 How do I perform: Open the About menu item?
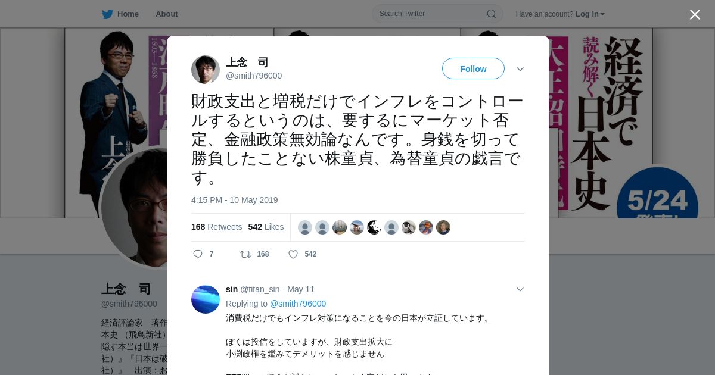(x=167, y=14)
